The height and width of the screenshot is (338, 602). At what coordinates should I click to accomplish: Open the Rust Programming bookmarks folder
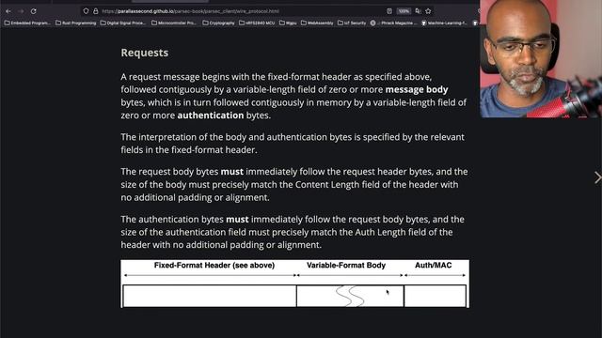point(75,23)
